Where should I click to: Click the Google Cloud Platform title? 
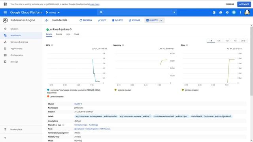26,12
